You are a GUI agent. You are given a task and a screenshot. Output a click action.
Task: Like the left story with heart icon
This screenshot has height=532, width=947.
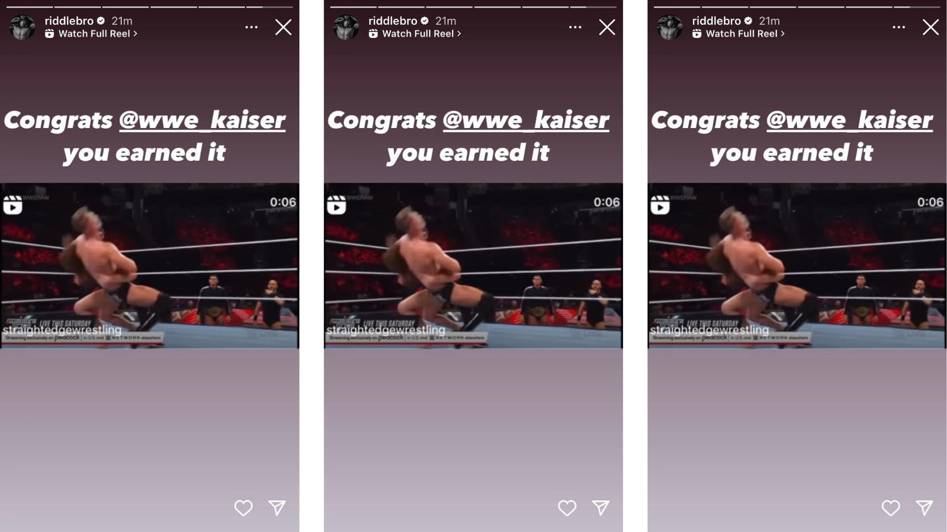tap(243, 508)
